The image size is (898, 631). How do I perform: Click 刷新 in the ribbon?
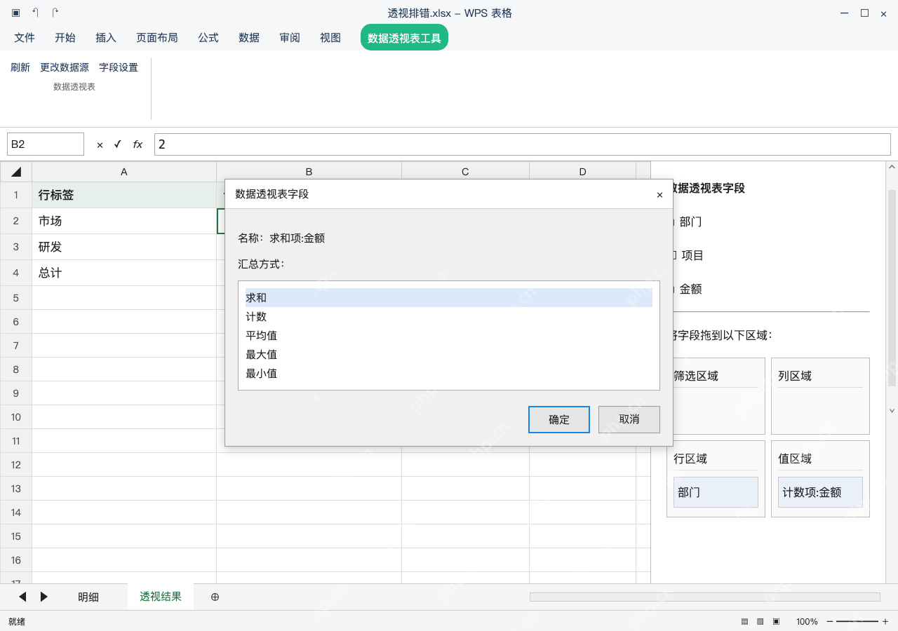(20, 67)
